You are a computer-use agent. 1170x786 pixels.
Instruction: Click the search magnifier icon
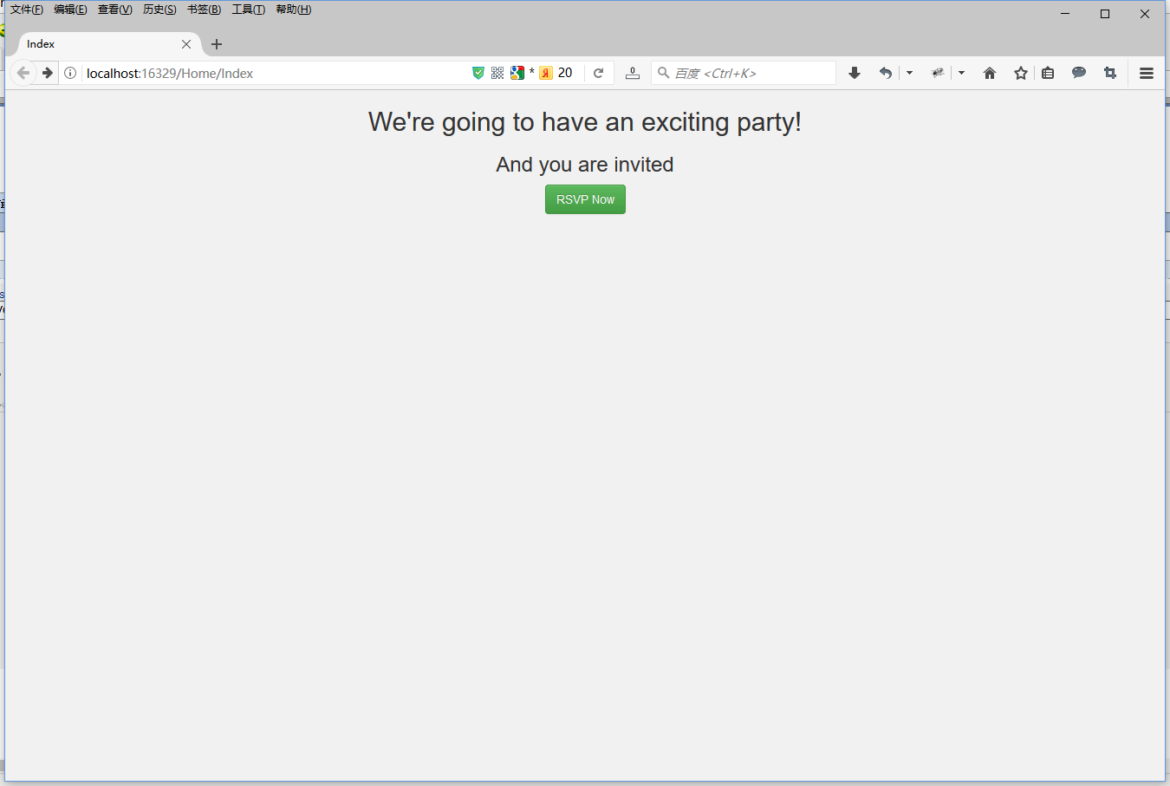(x=663, y=73)
